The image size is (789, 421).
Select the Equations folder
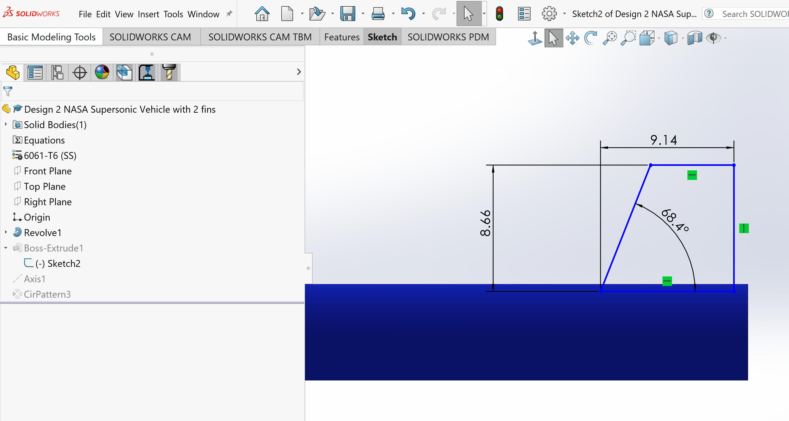[x=44, y=140]
